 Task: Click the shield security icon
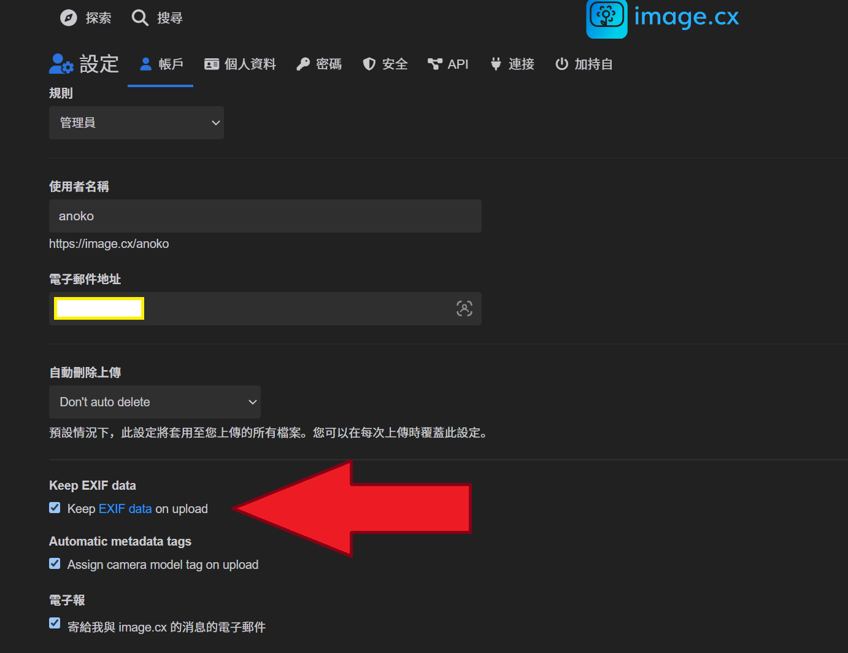pos(369,64)
